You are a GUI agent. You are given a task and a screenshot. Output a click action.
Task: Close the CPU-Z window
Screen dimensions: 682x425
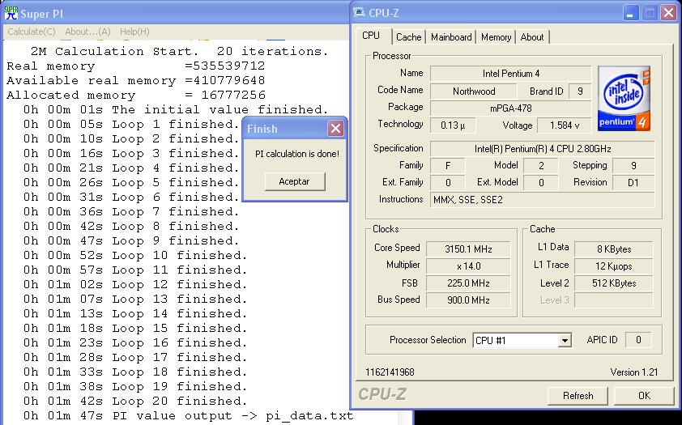pos(668,13)
